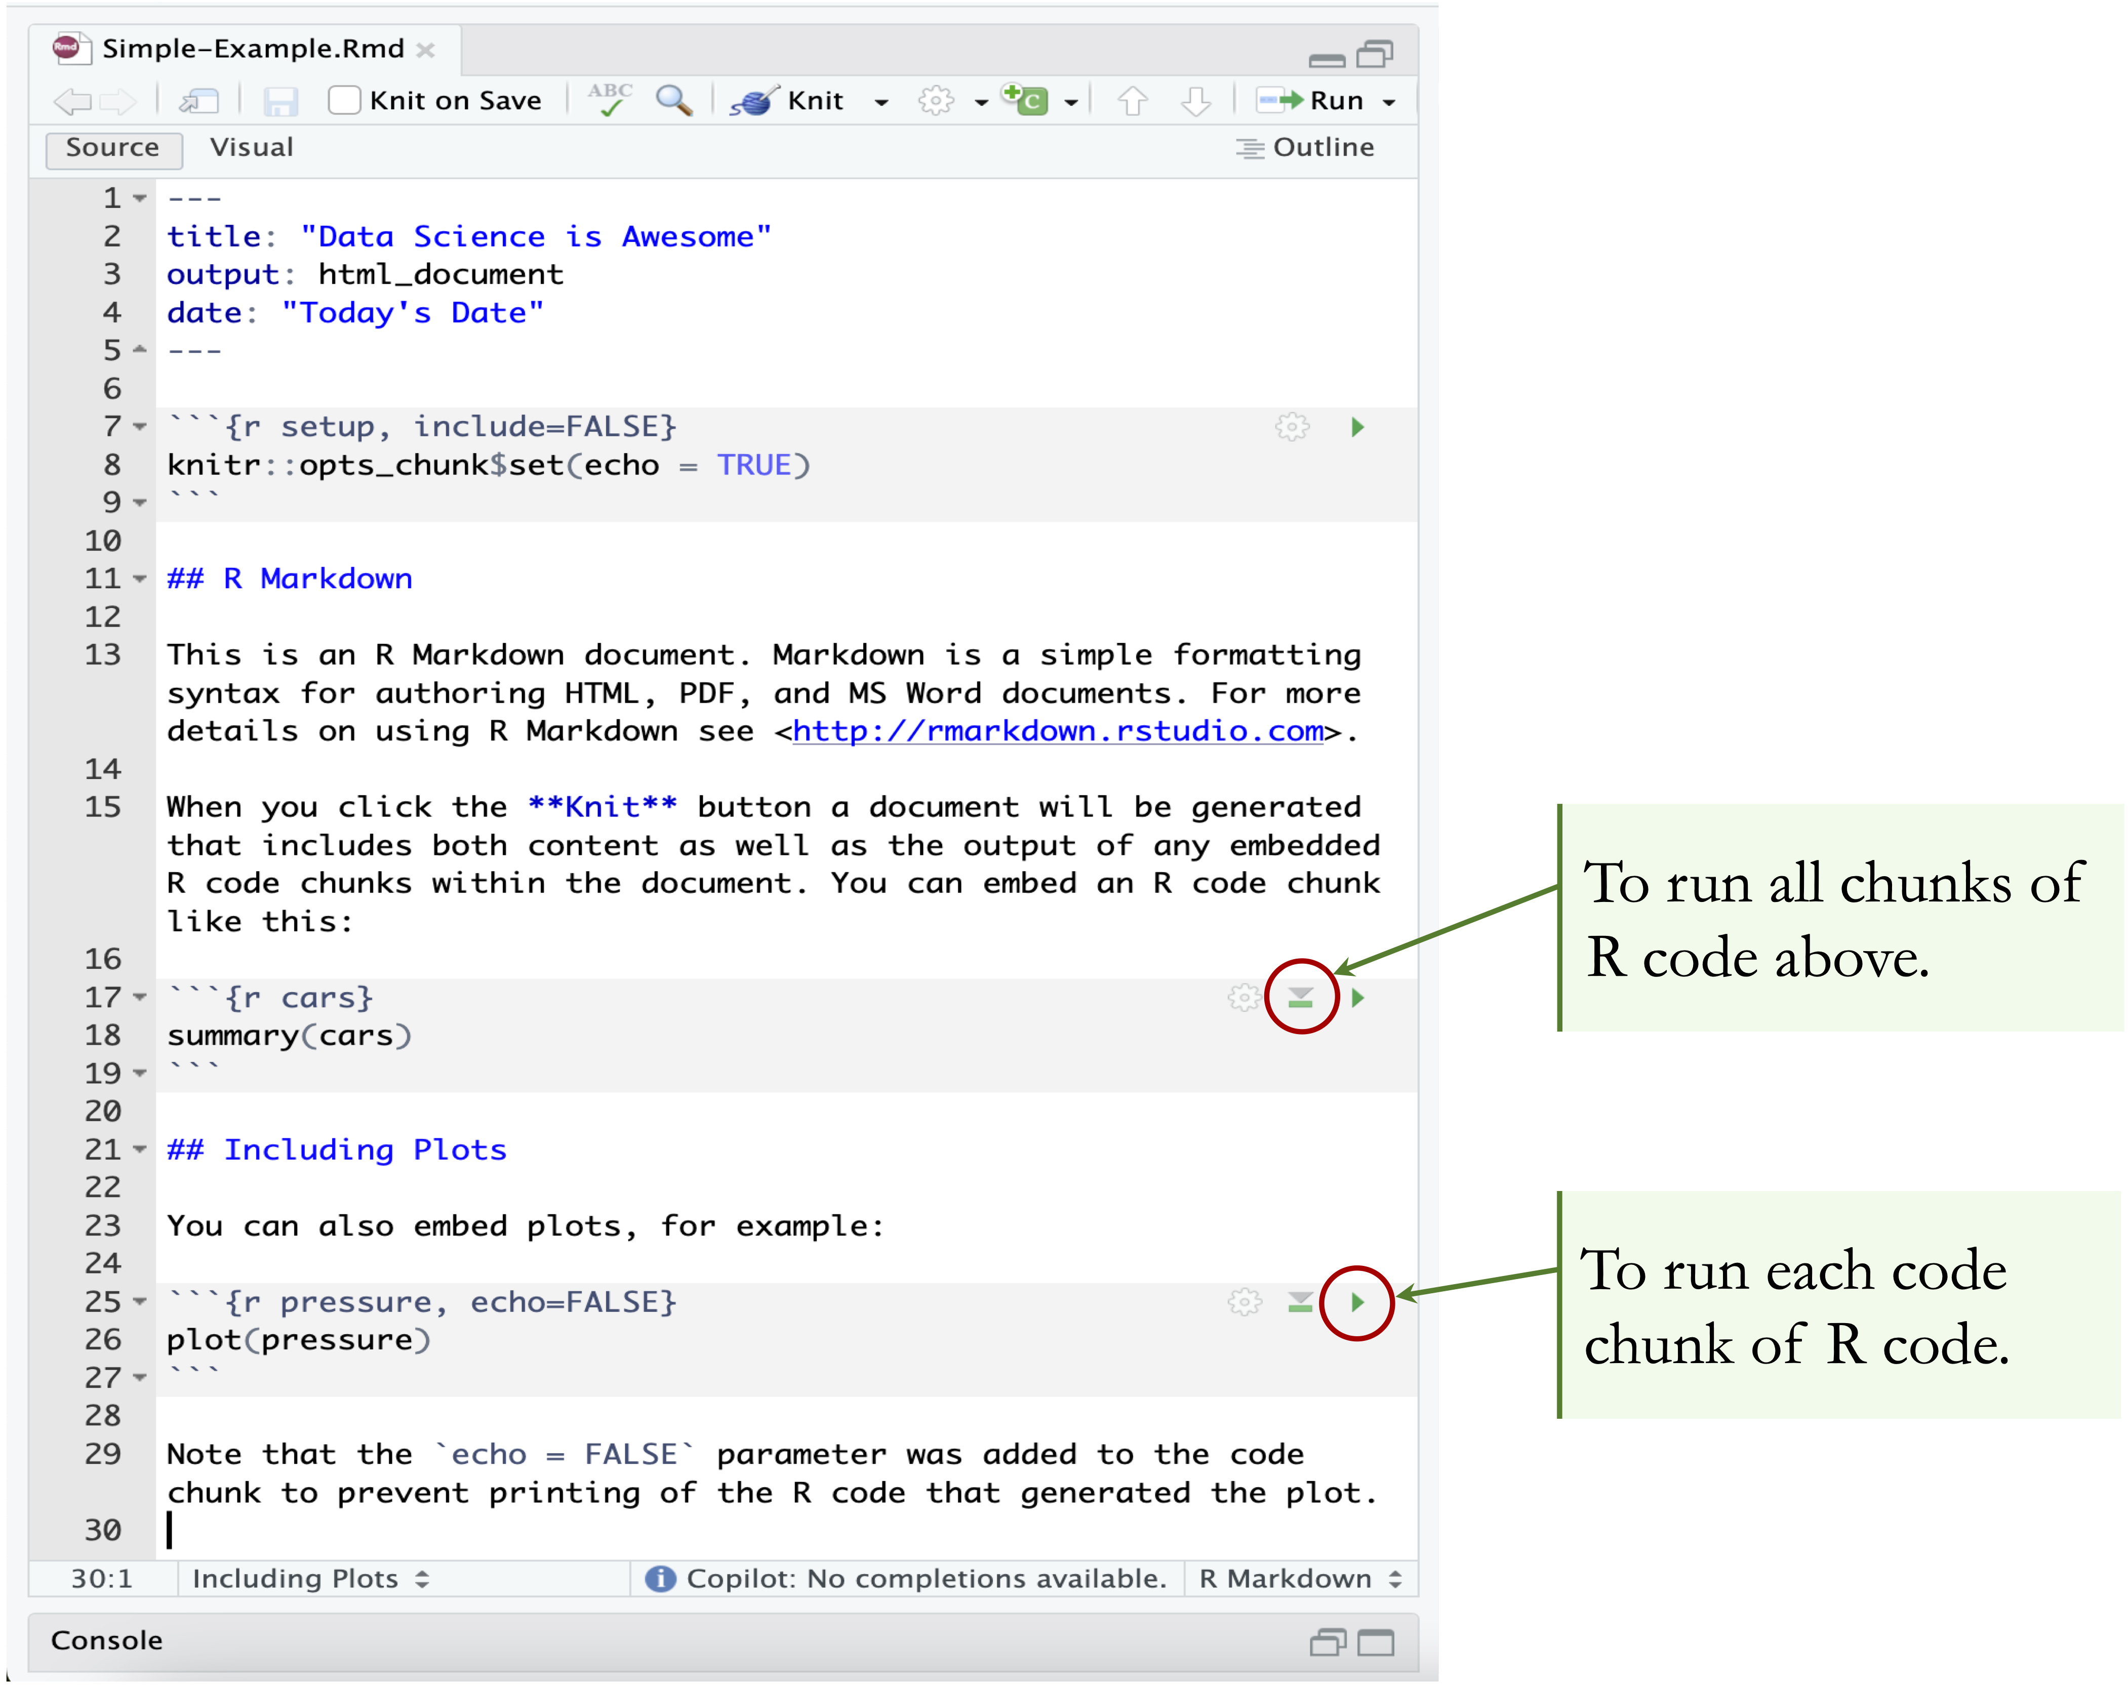Toggle the Outline pane
The height and width of the screenshot is (1685, 2128).
tap(1305, 147)
